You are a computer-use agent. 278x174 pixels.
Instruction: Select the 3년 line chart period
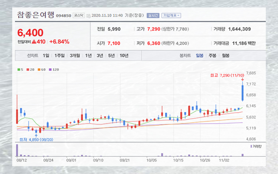point(100,56)
